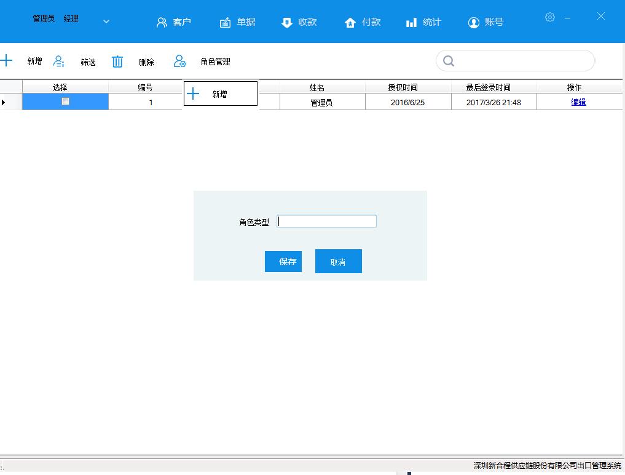Switch to the 付款 menu label
This screenshot has height=475, width=625.
pos(371,22)
